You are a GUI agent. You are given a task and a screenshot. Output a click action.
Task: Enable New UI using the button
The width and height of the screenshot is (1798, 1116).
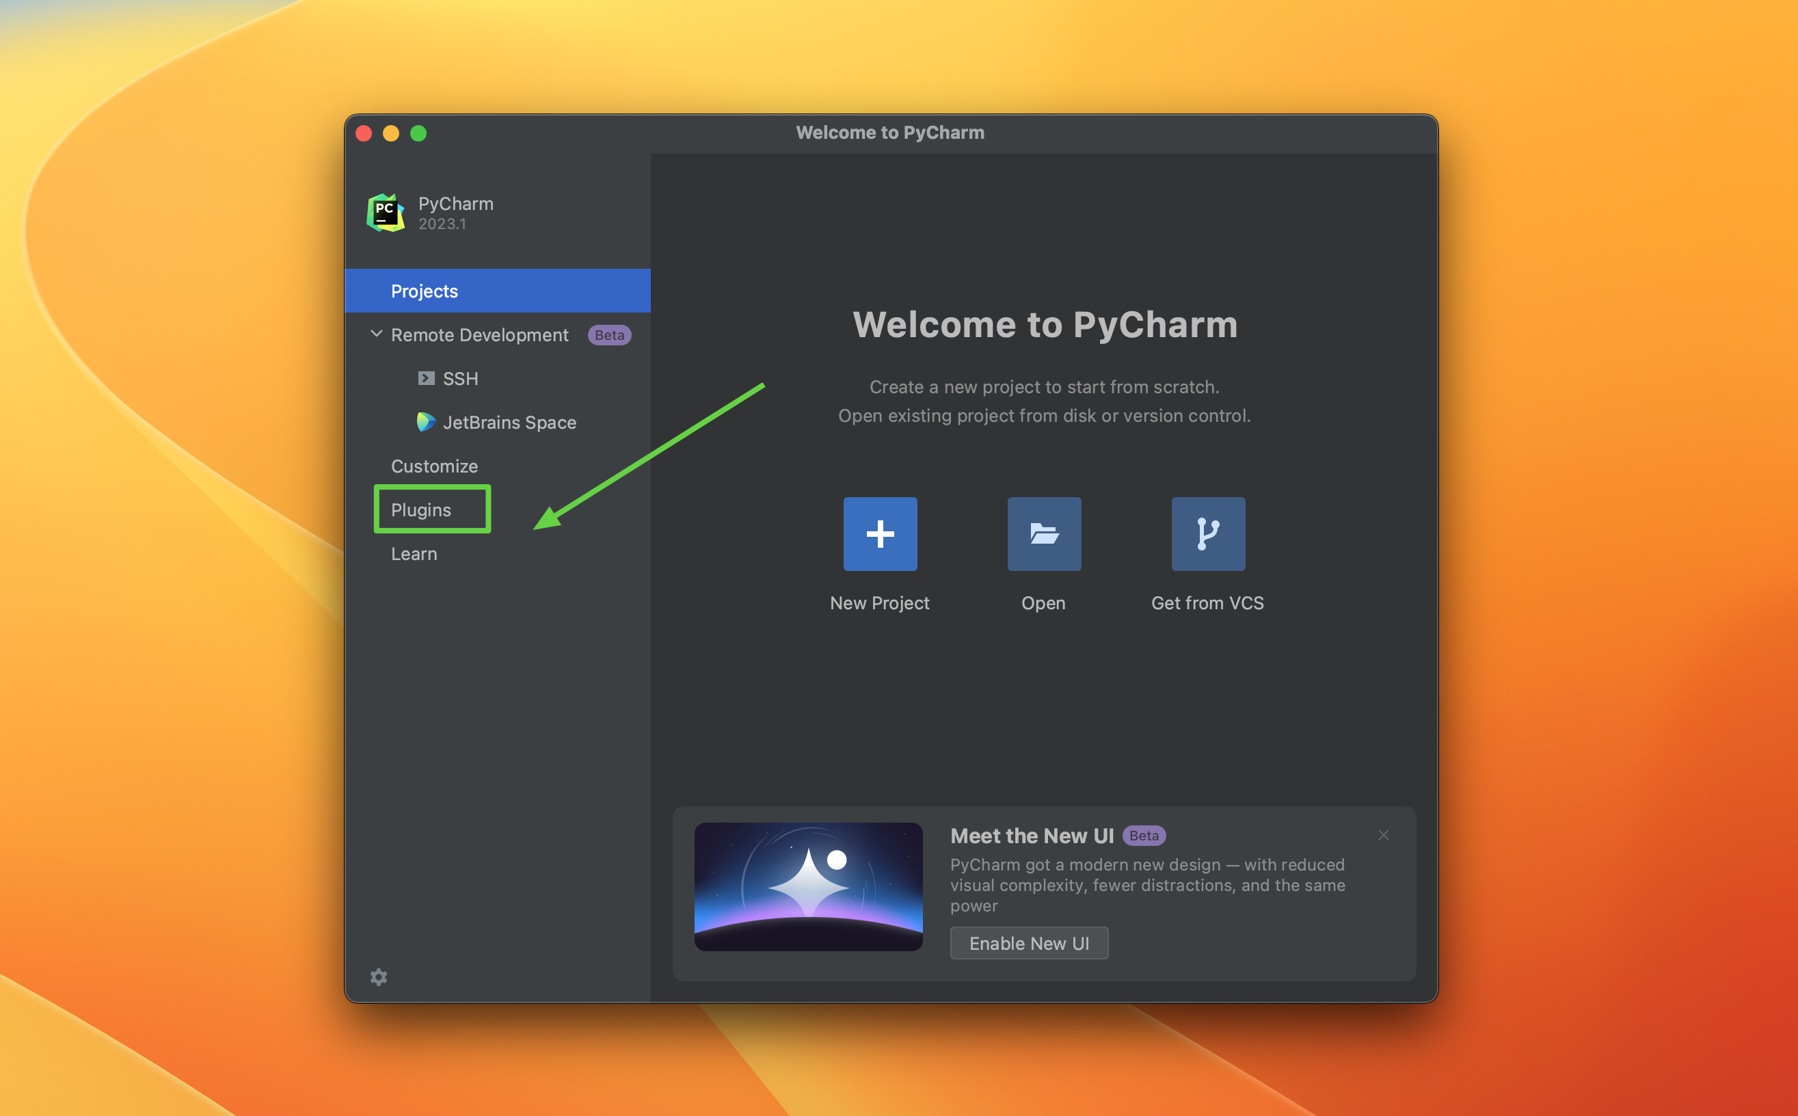[x=1027, y=942]
